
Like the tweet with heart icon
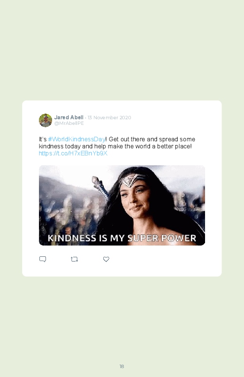[106, 259]
